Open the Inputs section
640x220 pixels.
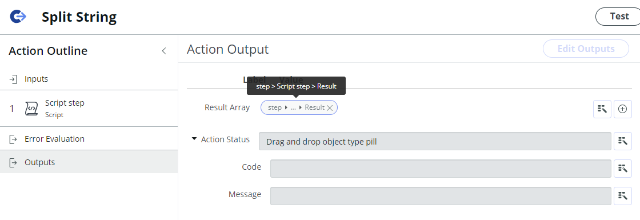point(89,79)
